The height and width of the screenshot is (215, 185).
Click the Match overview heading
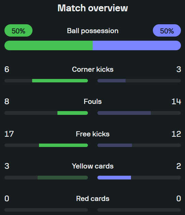(93, 8)
